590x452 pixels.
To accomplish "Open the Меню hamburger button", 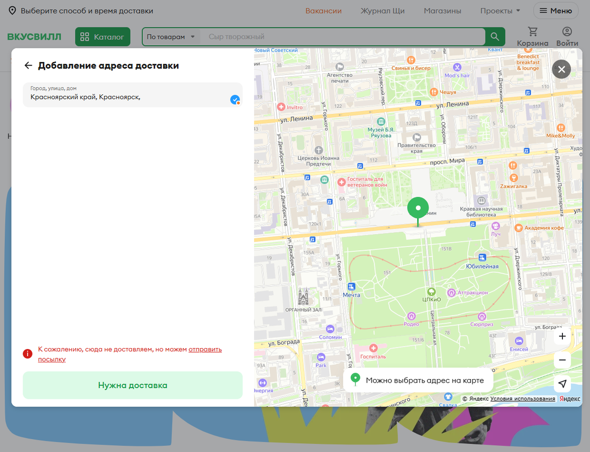I will click(556, 11).
